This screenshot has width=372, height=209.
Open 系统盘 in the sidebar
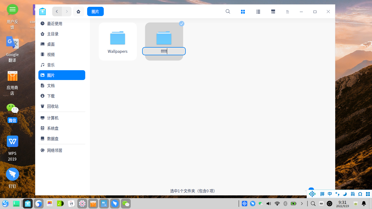click(x=62, y=128)
